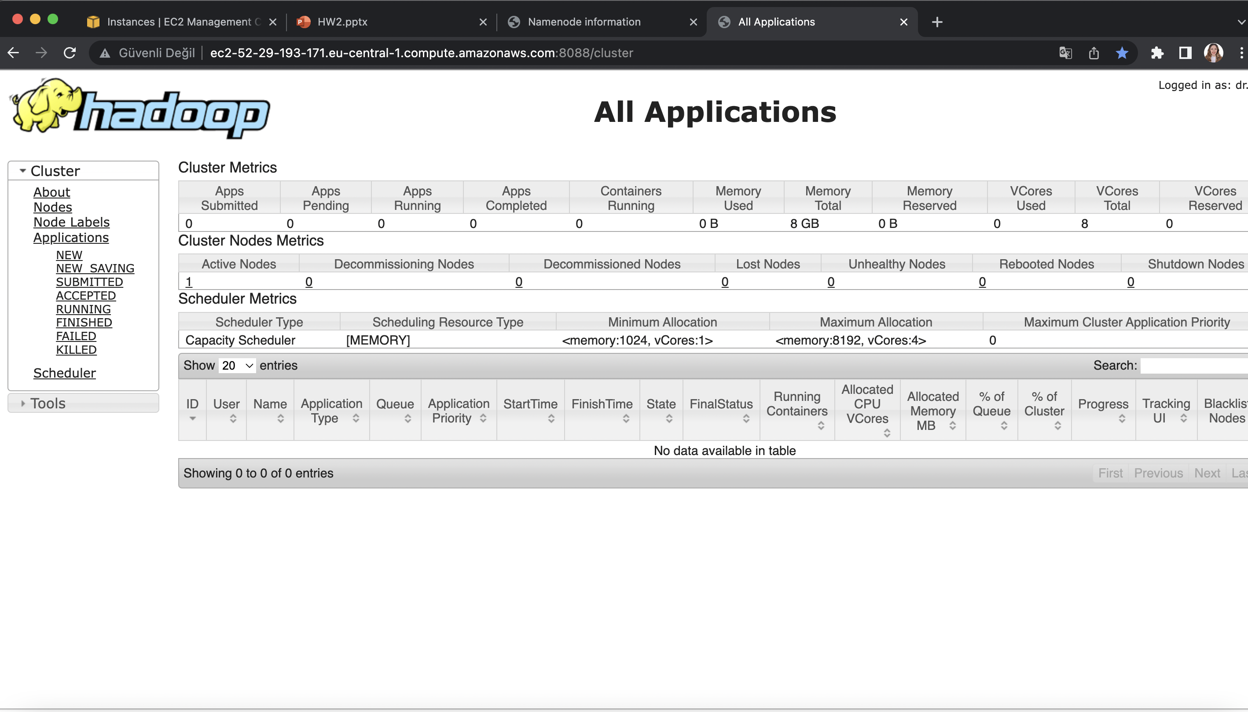This screenshot has width=1248, height=712.
Task: Reload the current page
Action: (70, 53)
